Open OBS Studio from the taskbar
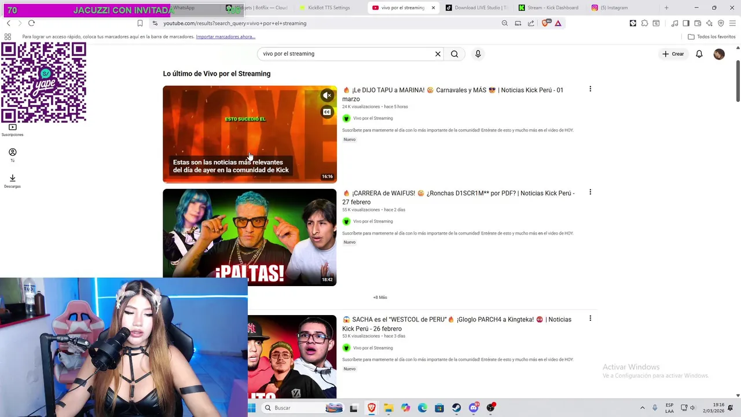Screen dimensions: 741x417 [x=491, y=408]
